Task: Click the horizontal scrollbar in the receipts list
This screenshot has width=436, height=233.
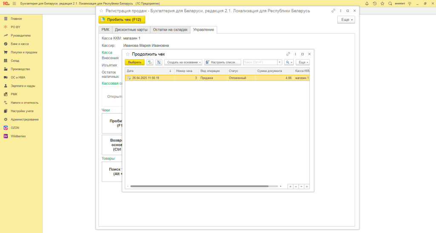Action: click(x=199, y=186)
